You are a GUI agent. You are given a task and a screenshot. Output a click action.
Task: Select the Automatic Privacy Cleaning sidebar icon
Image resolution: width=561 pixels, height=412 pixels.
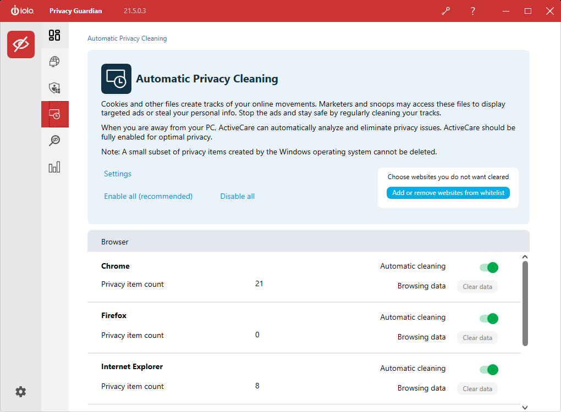tap(55, 114)
